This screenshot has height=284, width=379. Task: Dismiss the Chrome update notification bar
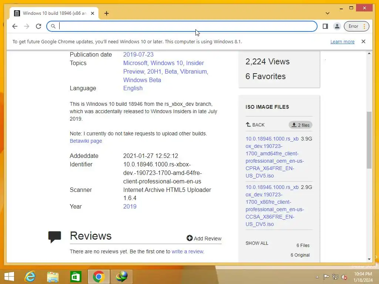click(x=363, y=41)
